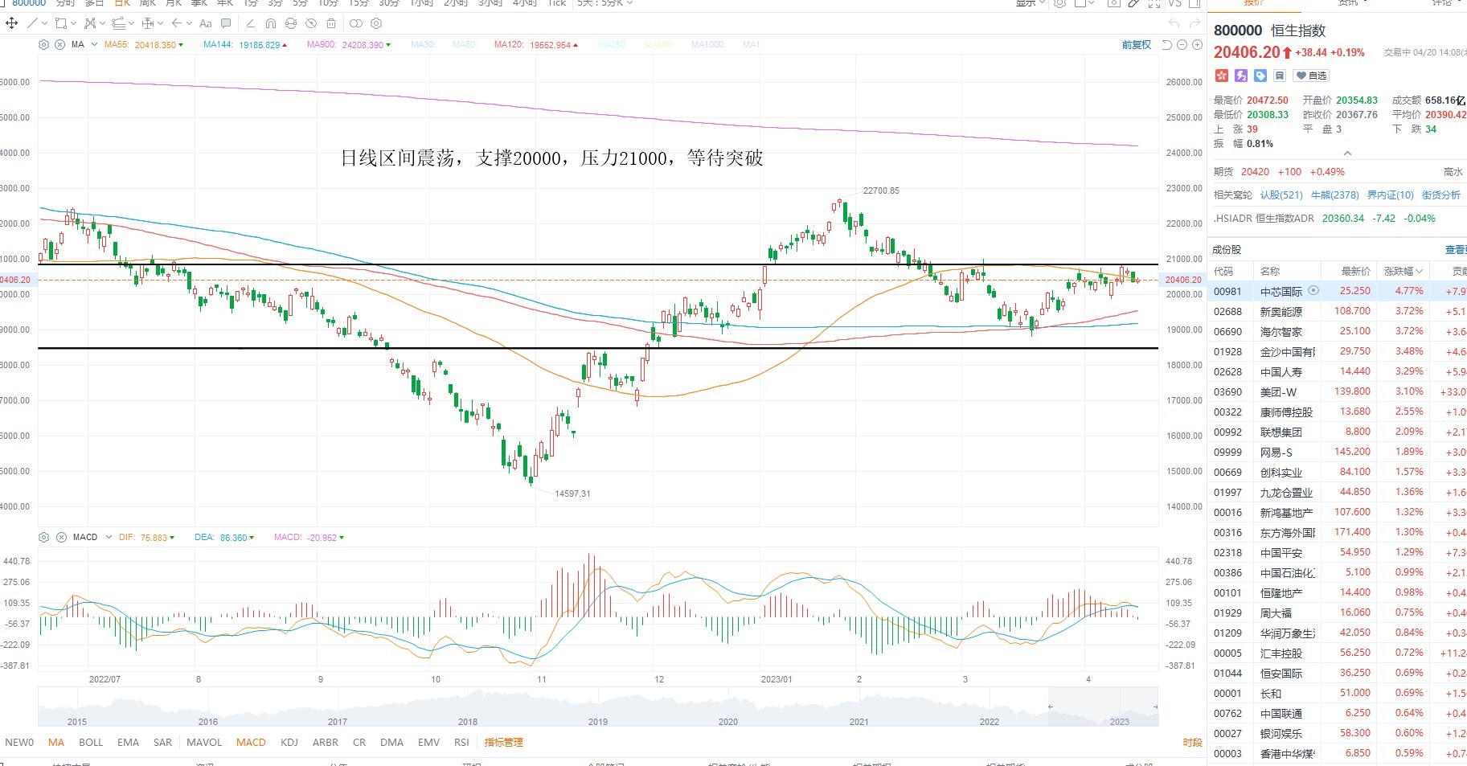Click the purple lightning quote icon
Screen dimensions: 1467x766
click(1241, 76)
